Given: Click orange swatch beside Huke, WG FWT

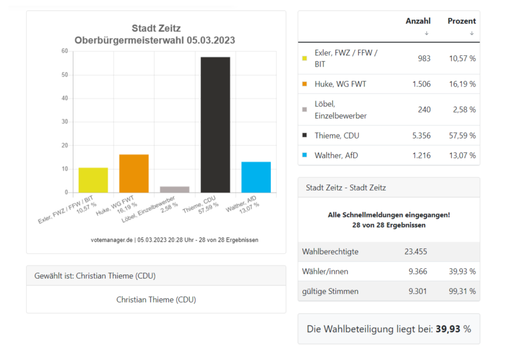Looking at the screenshot, I should coord(304,84).
